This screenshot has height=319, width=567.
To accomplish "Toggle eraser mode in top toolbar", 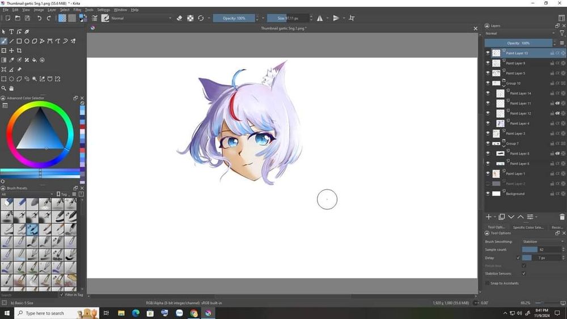I will pyautogui.click(x=179, y=18).
